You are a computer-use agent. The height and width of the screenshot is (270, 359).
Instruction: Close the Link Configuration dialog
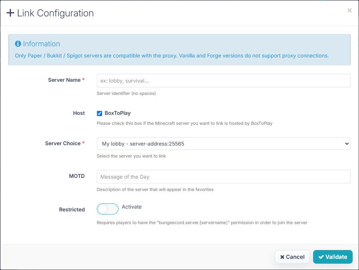pyautogui.click(x=349, y=10)
